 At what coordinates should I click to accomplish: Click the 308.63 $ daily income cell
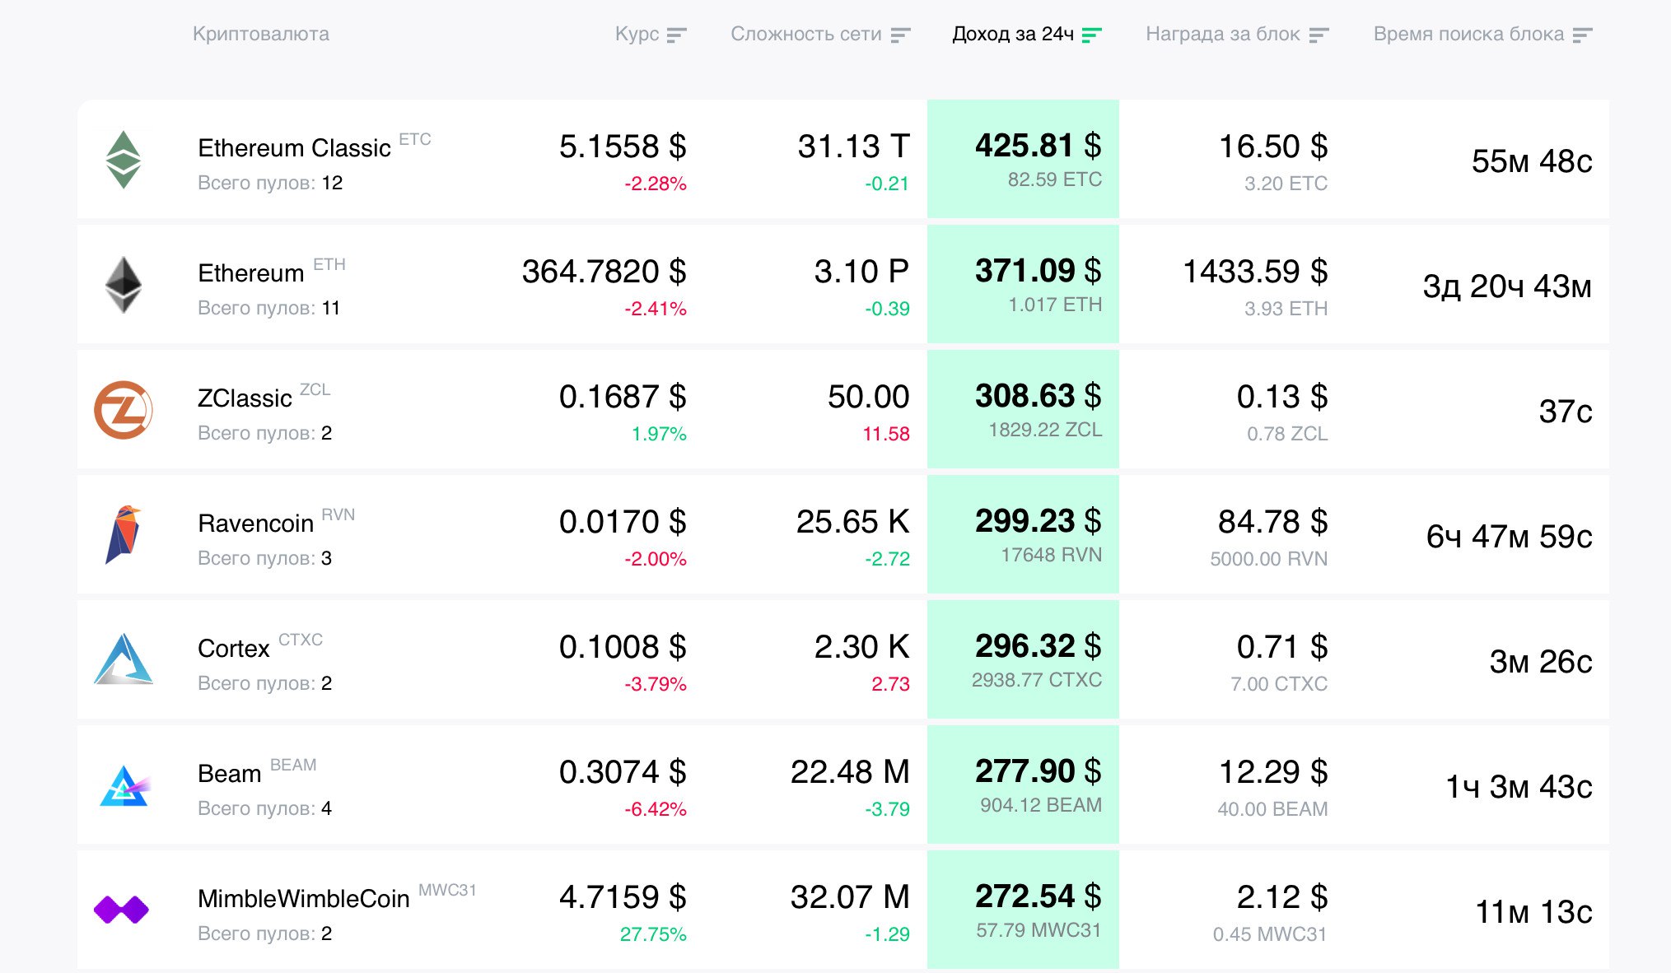point(1023,409)
